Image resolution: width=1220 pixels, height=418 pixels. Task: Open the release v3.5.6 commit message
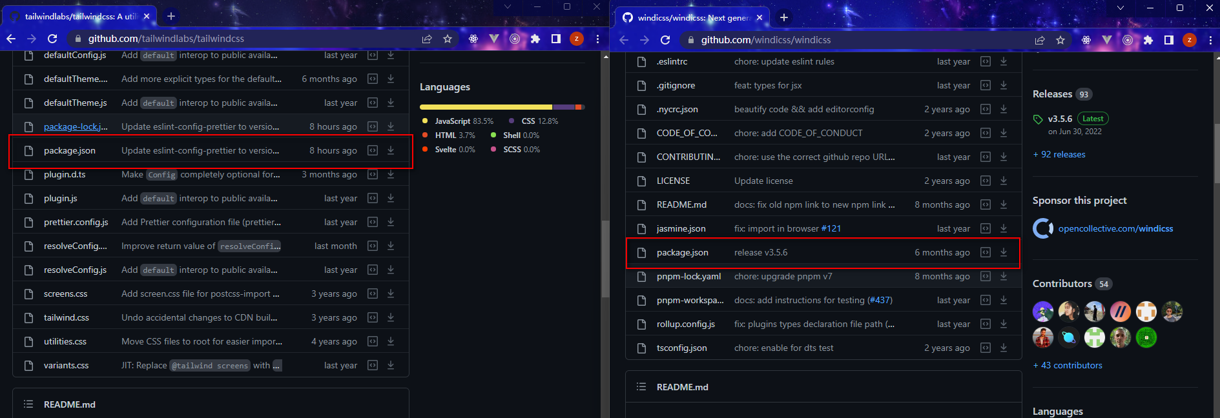[x=761, y=252]
